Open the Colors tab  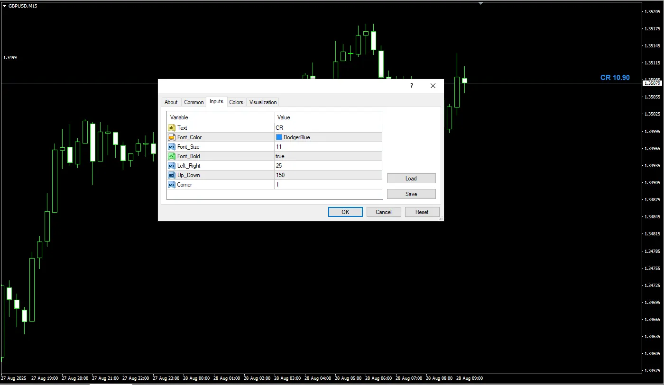tap(236, 102)
